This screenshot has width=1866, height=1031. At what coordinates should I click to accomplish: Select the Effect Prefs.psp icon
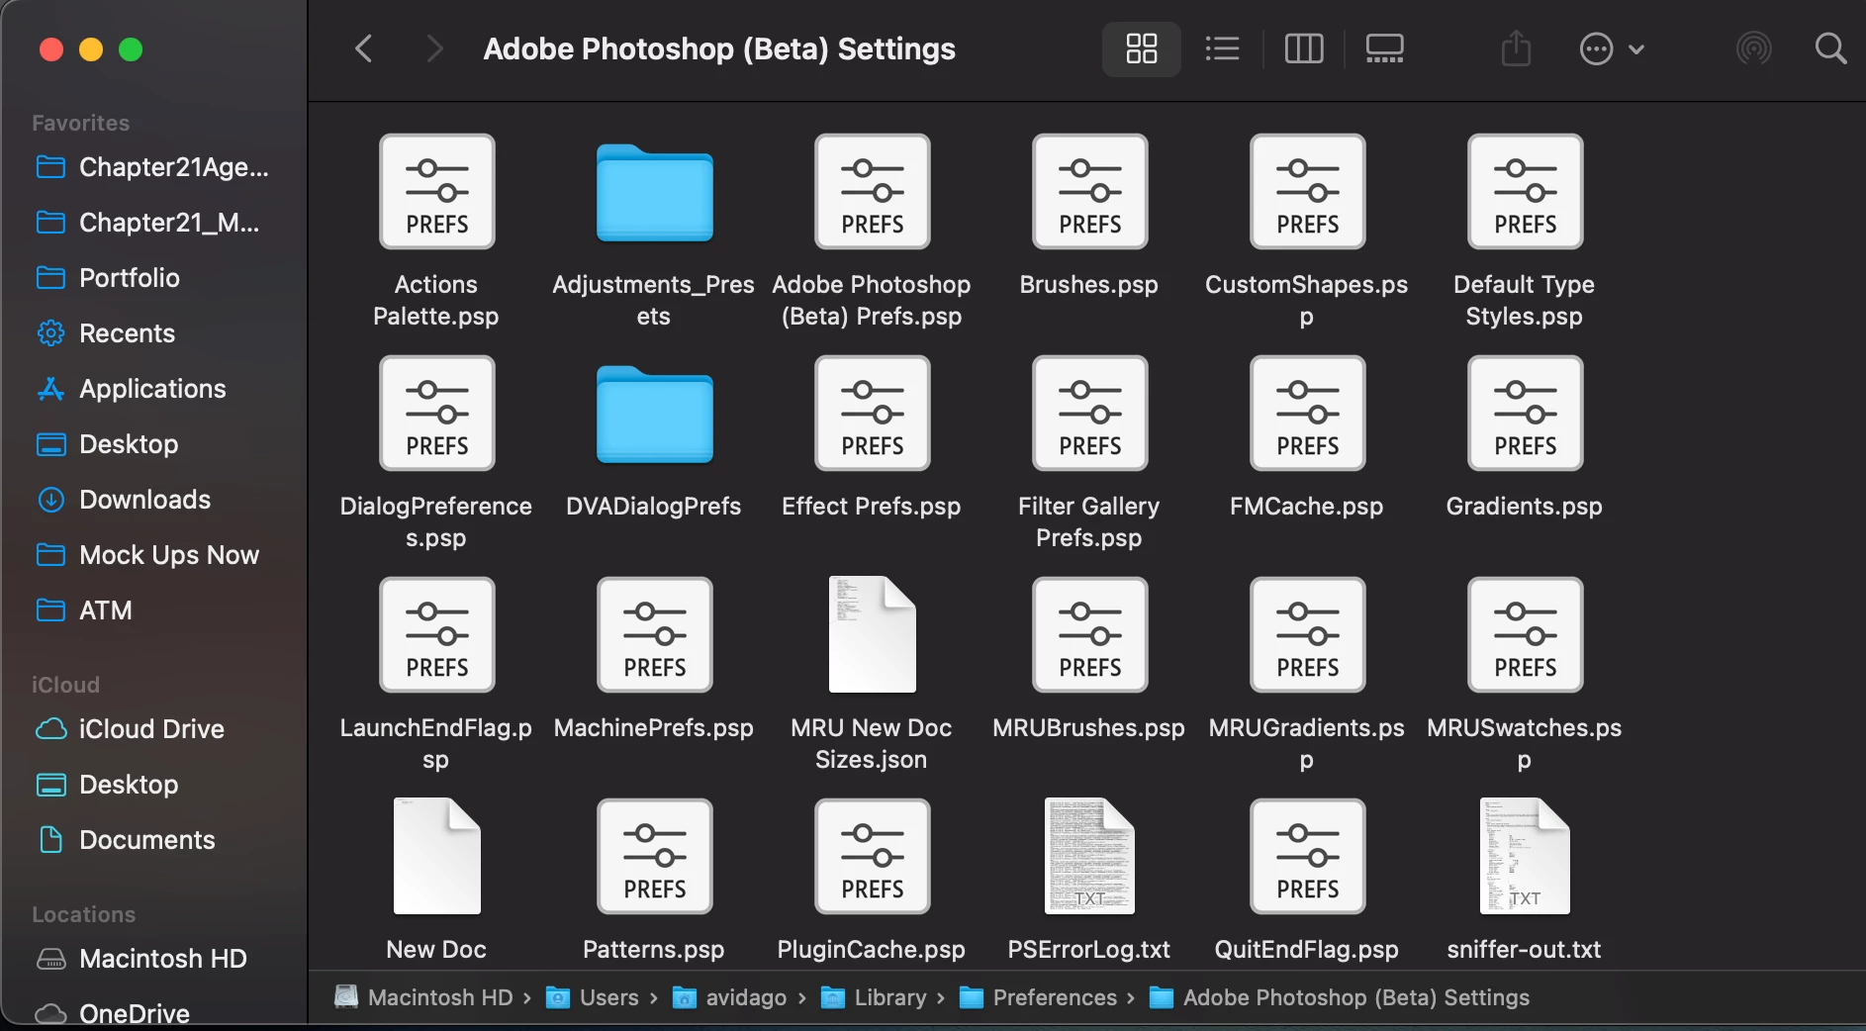pyautogui.click(x=872, y=413)
